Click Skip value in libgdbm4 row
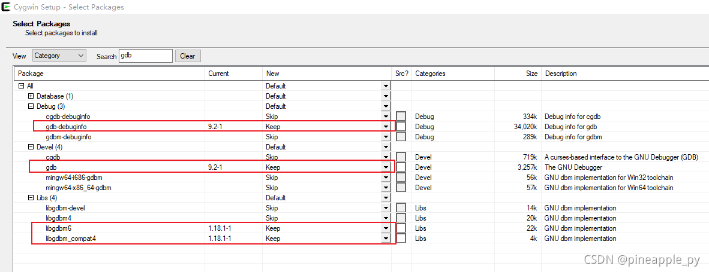This screenshot has width=709, height=272. (272, 218)
